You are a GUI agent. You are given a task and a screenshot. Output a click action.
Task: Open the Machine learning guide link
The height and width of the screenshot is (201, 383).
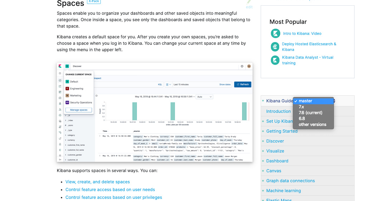(284, 191)
